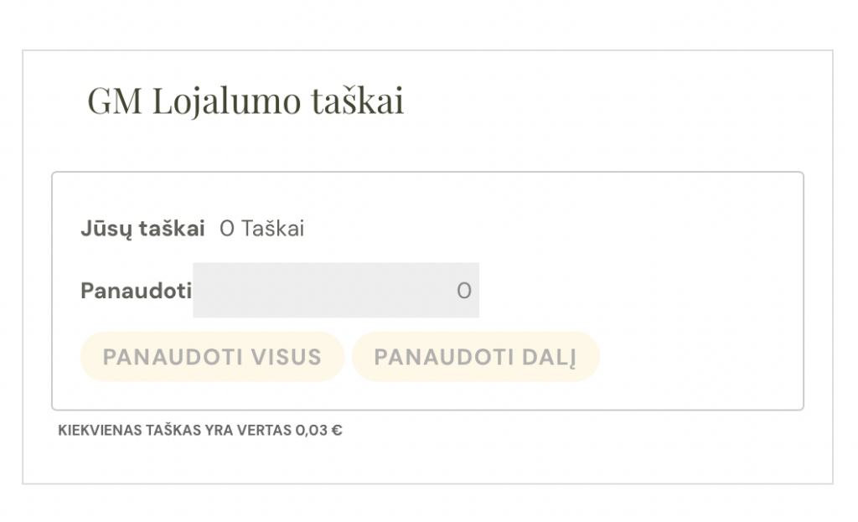Viewport: 858px width, 522px height.
Task: Click the 0,03 € value in footnote
Action: point(318,431)
